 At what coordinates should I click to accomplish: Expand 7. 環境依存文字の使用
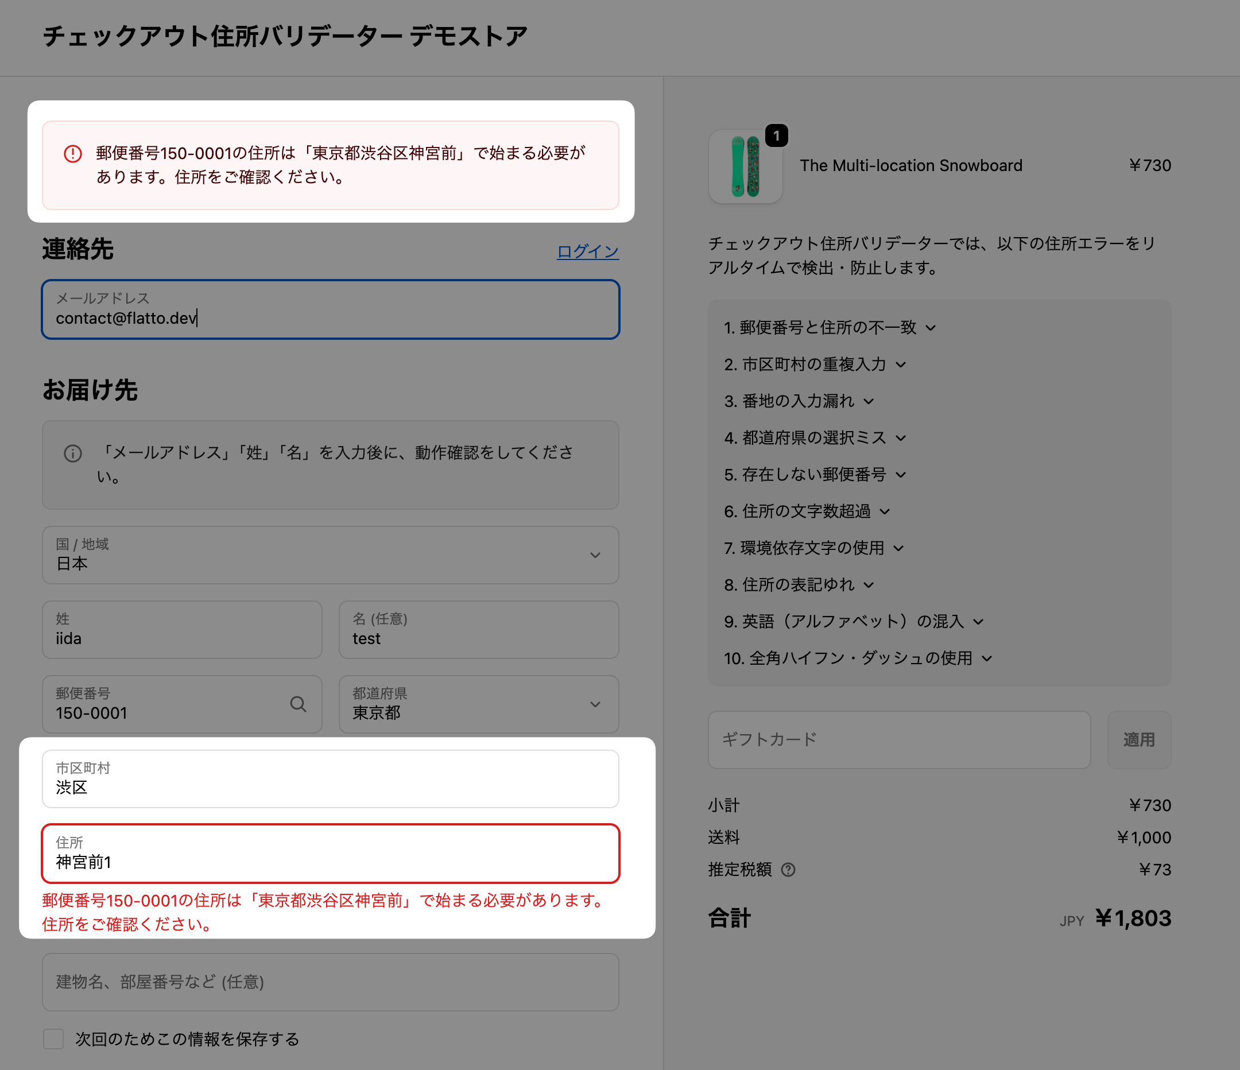pos(813,548)
